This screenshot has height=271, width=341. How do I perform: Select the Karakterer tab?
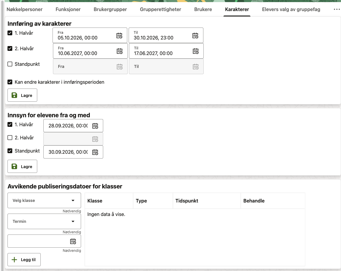coord(237,9)
